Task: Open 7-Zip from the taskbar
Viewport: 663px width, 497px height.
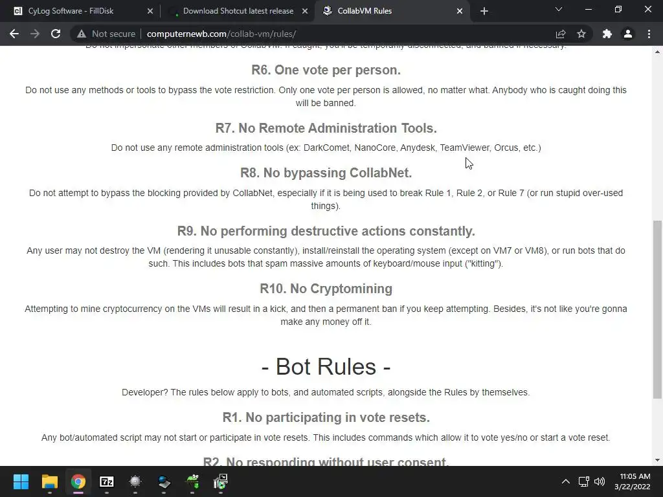Action: 107,481
